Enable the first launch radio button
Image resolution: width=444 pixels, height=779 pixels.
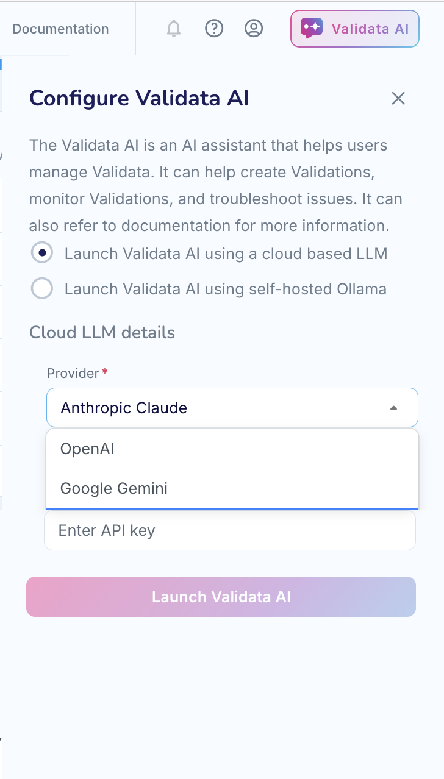click(41, 252)
